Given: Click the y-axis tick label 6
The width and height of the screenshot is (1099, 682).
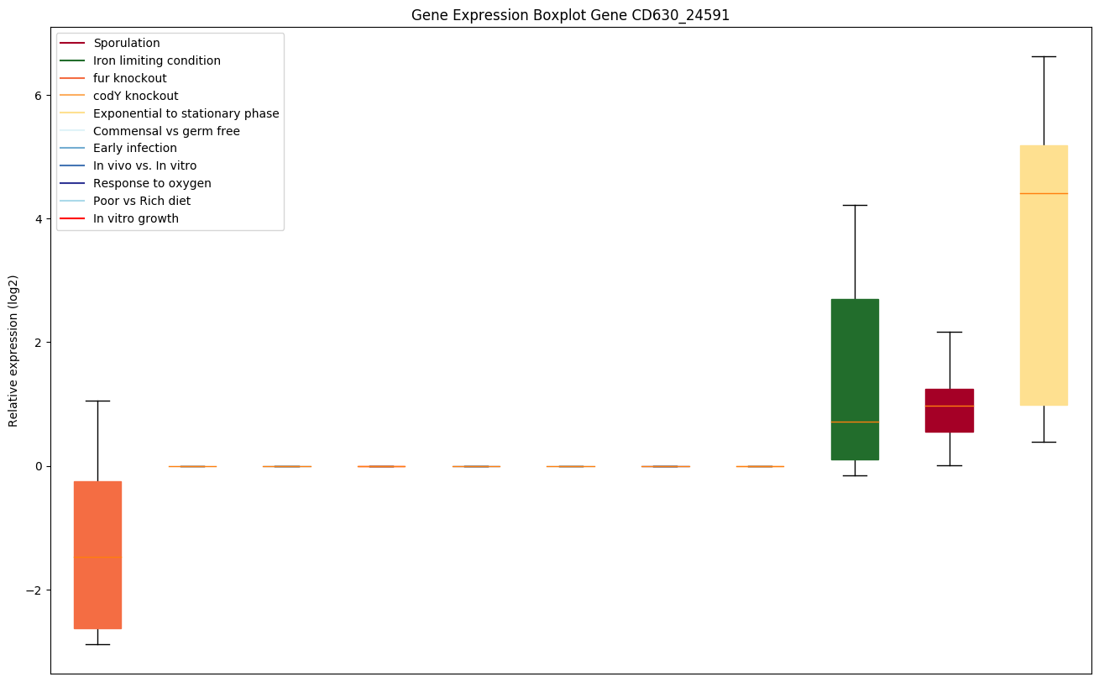Looking at the screenshot, I should click(37, 96).
